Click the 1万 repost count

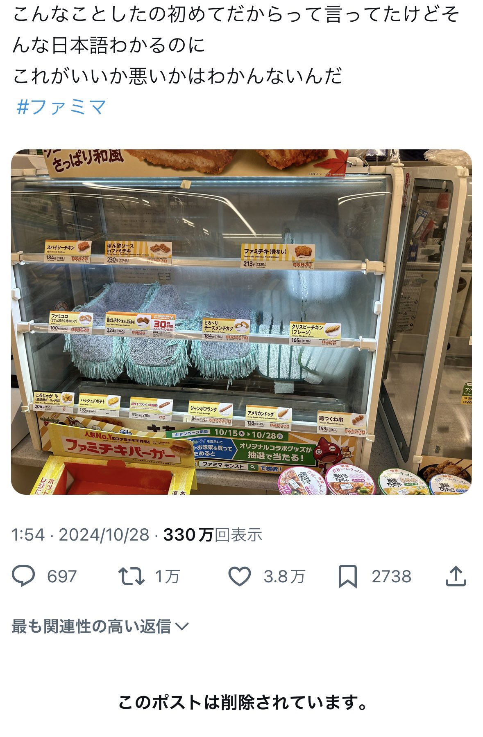click(168, 577)
